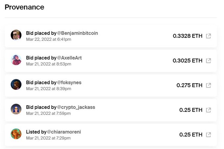
Task: Open external link for AxelleArt's 0.3025 ETH bid
Action: pos(208,61)
